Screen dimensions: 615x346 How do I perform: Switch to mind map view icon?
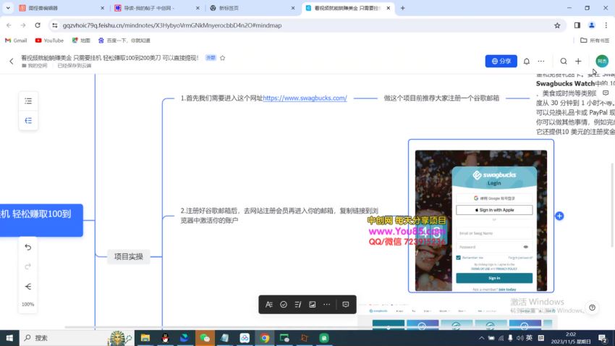[28, 120]
